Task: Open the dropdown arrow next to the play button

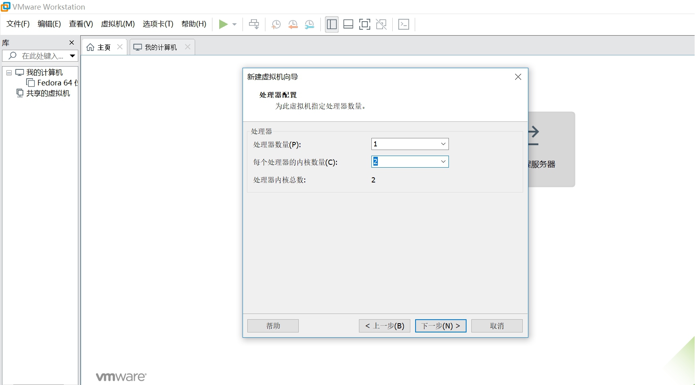Action: (234, 24)
